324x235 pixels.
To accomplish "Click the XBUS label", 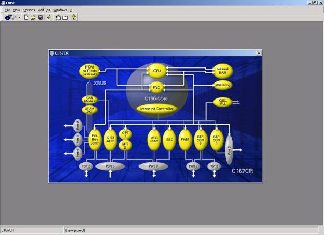I will tap(100, 84).
